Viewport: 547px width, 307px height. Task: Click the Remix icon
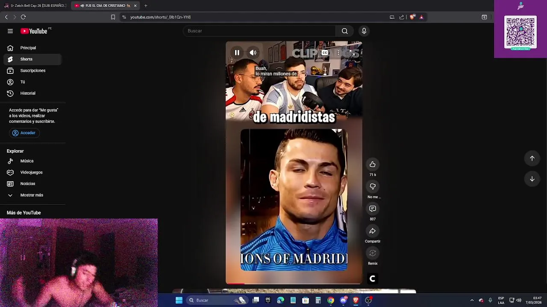pyautogui.click(x=373, y=253)
